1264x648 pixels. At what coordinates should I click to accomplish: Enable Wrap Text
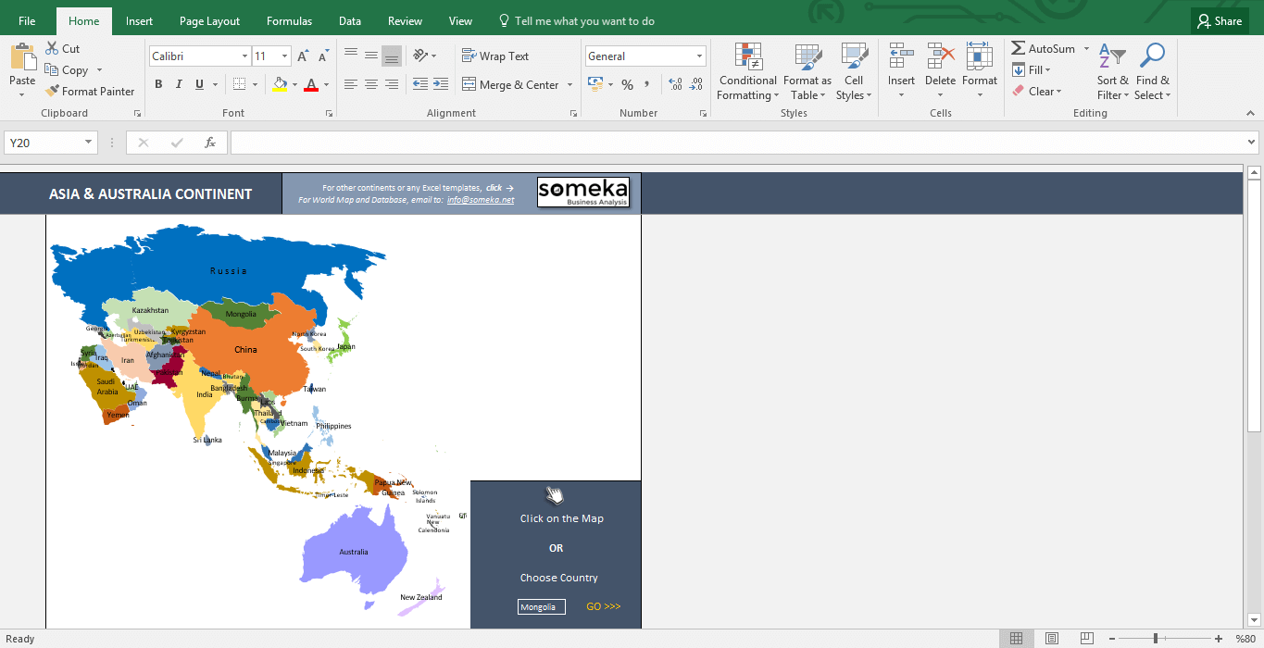[x=495, y=56]
